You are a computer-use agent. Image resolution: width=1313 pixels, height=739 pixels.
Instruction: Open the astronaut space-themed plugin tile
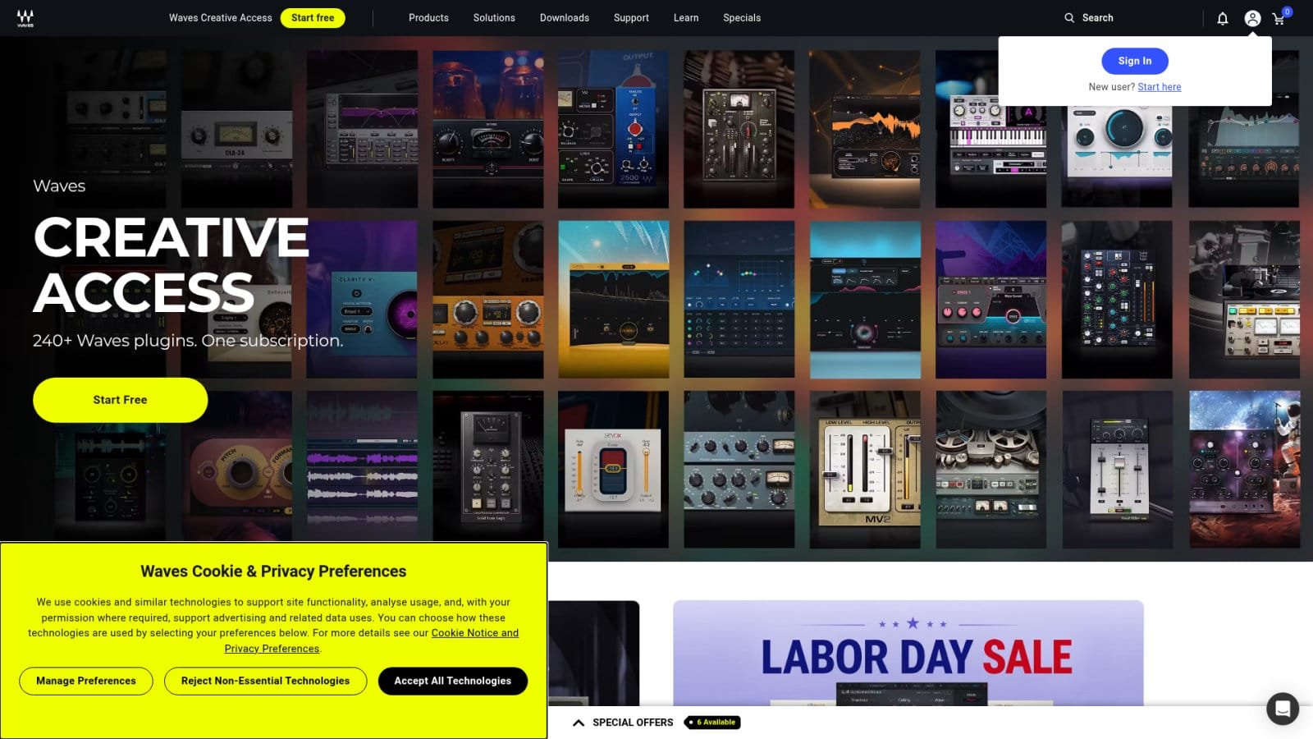[x=1244, y=470]
